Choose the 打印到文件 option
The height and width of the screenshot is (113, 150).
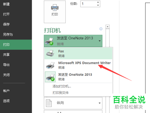click(x=61, y=93)
